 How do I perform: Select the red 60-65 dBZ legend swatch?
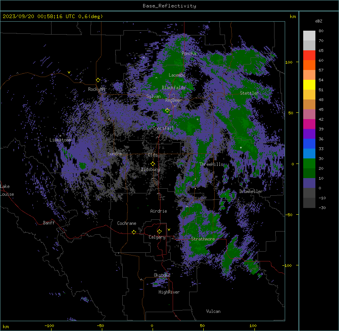click(309, 55)
